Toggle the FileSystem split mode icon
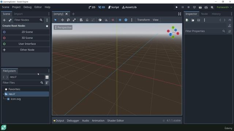 tap(47, 77)
